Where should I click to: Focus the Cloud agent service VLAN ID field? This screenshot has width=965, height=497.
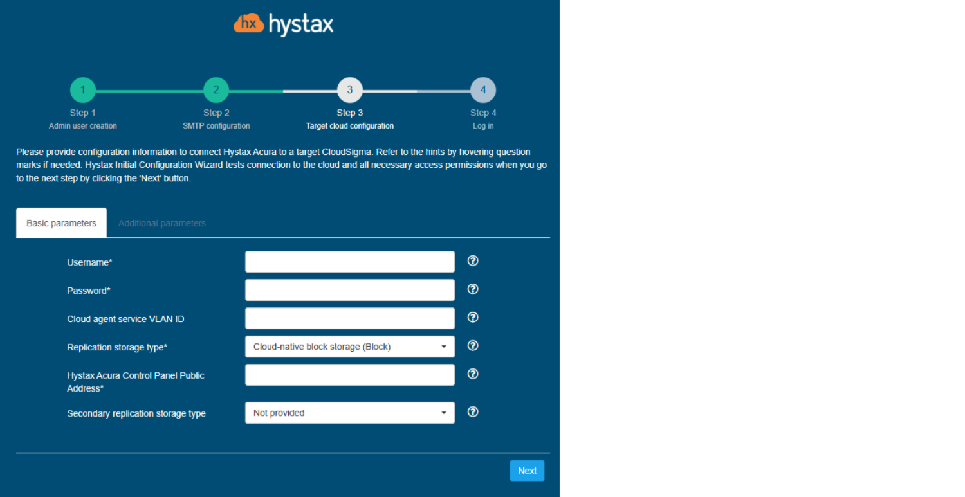pyautogui.click(x=350, y=318)
